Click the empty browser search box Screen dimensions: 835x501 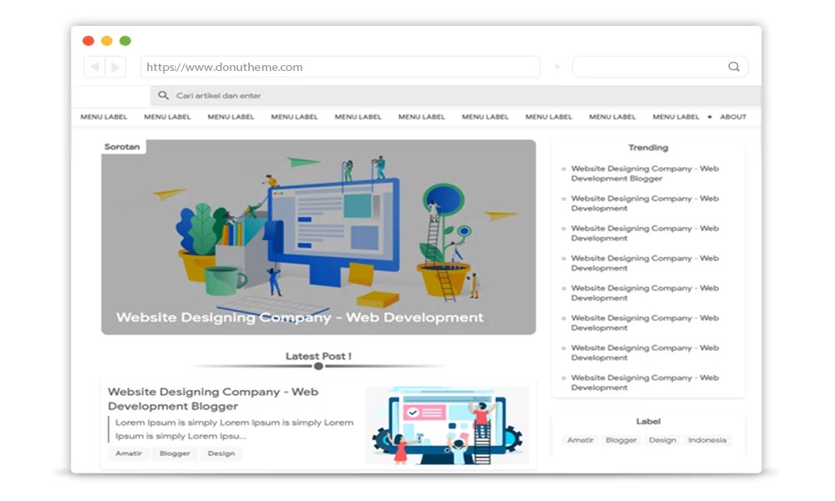pyautogui.click(x=660, y=67)
